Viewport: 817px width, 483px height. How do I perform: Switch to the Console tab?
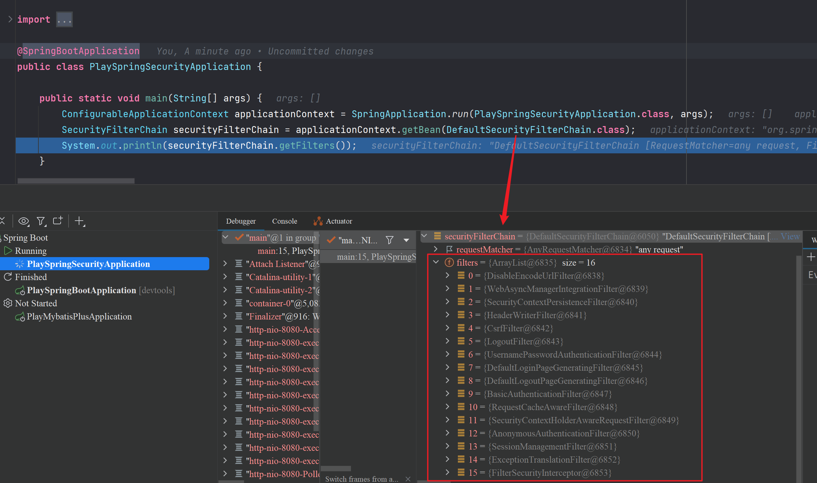point(284,221)
